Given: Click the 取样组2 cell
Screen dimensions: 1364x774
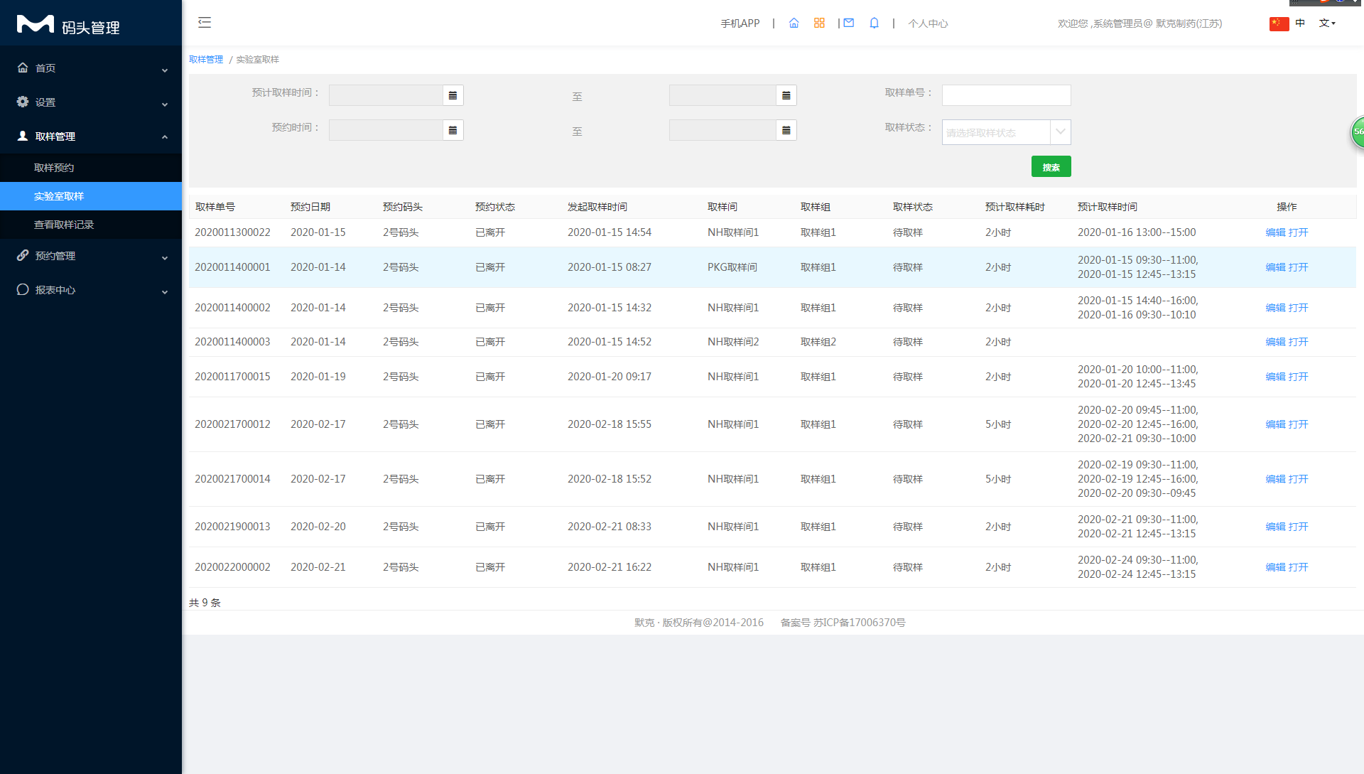Looking at the screenshot, I should click(818, 342).
